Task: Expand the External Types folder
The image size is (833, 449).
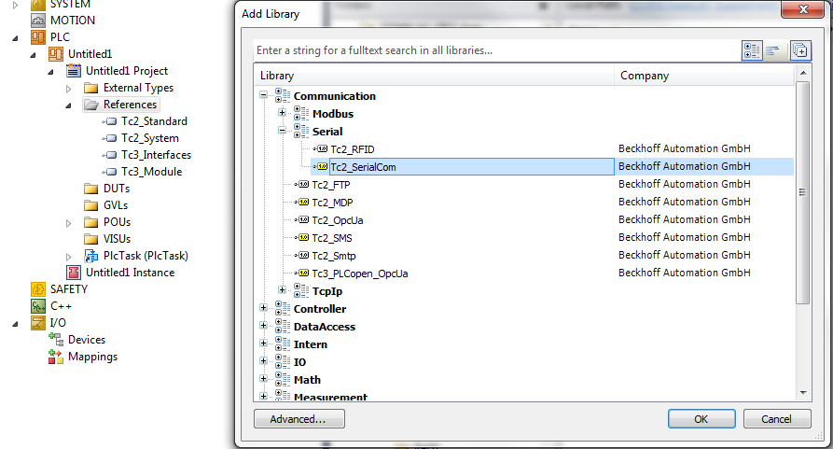Action: pyautogui.click(x=68, y=89)
